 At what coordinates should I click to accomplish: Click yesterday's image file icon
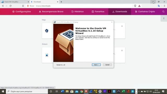coord(47,55)
